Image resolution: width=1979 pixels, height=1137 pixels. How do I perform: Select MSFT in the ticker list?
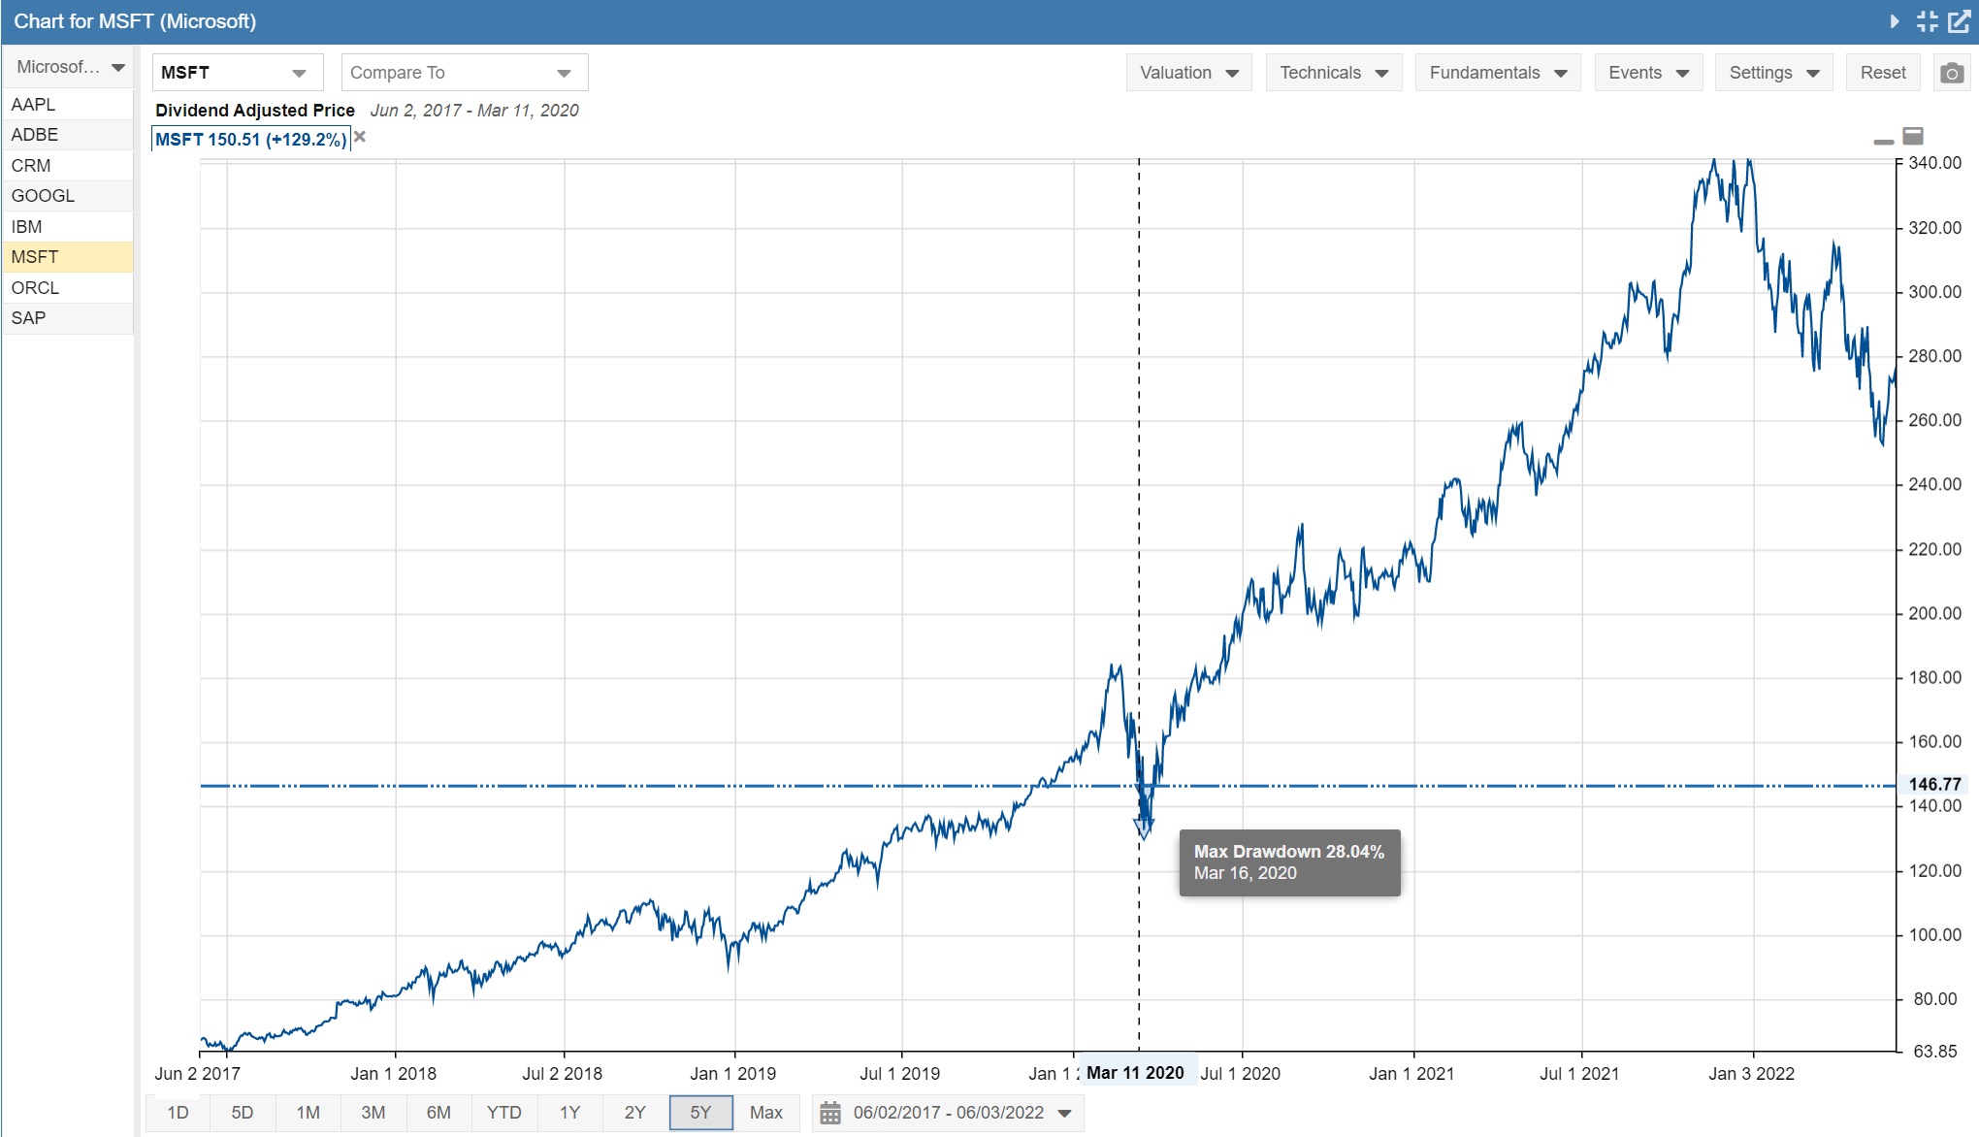click(x=68, y=257)
